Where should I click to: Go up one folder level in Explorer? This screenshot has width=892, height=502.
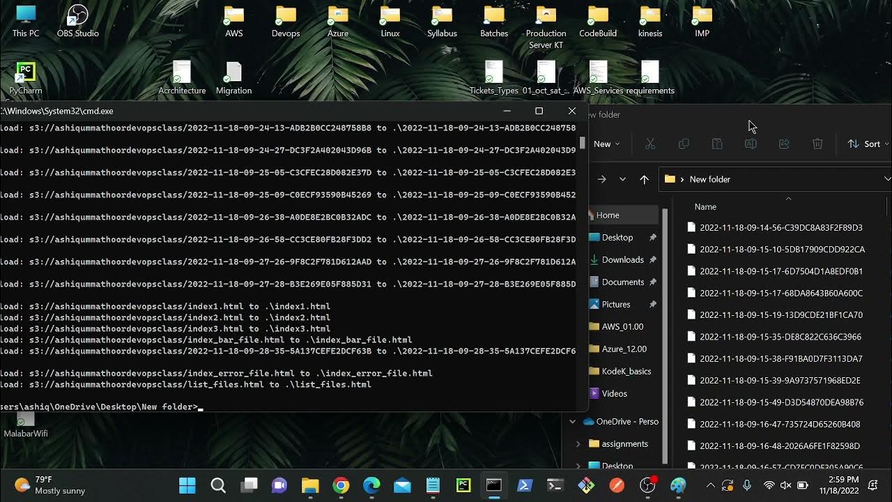(644, 179)
